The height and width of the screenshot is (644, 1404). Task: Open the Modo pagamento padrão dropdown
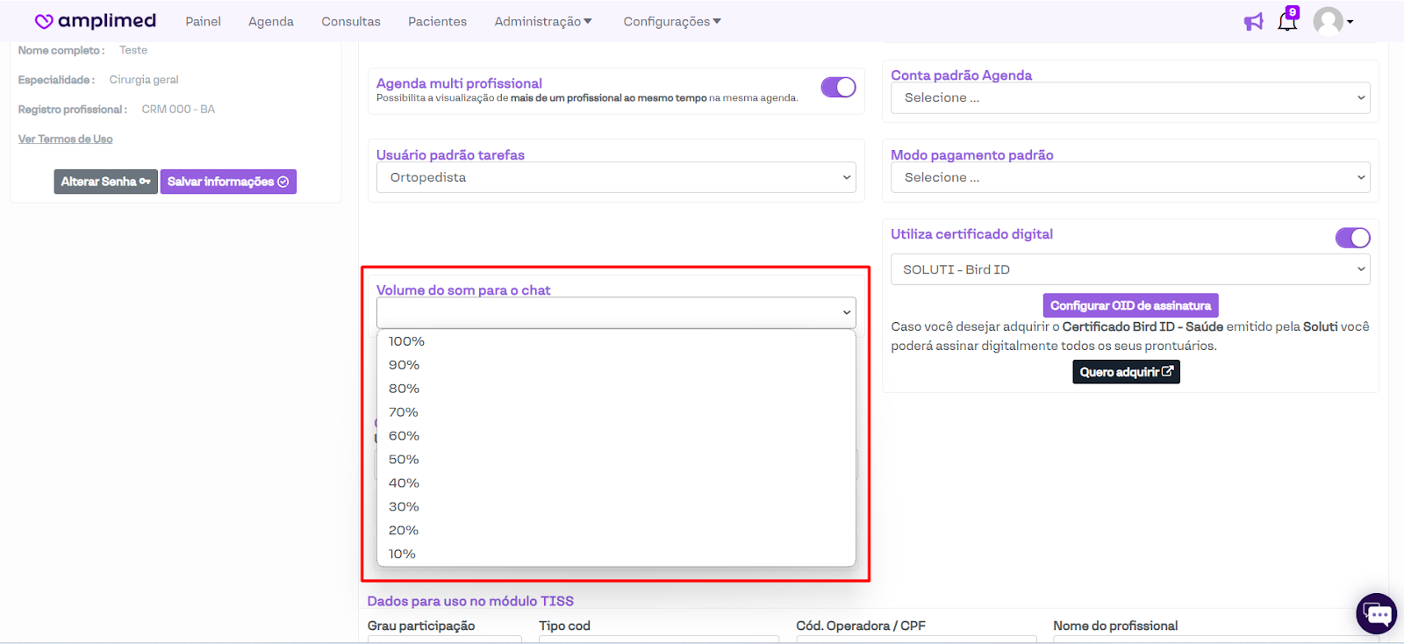pos(1130,177)
